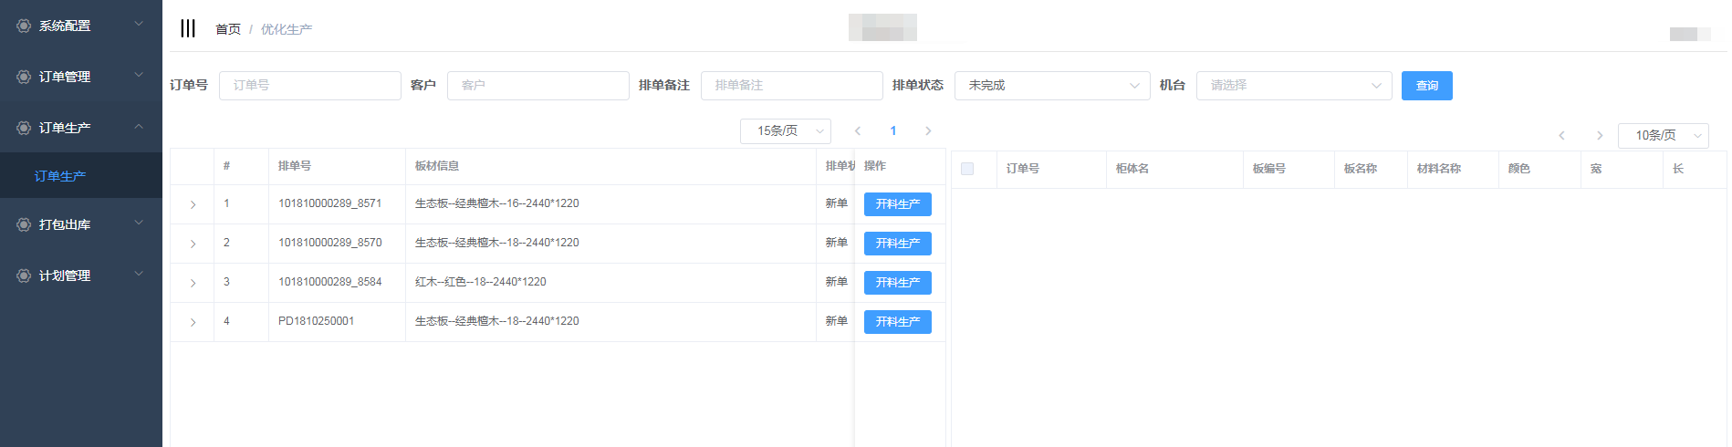The width and height of the screenshot is (1732, 447).
Task: Expand row 1 with order 101810000289_8571
Action: (x=193, y=204)
